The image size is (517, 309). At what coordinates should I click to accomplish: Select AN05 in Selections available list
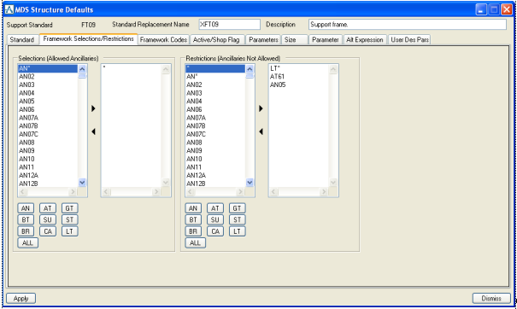48,101
